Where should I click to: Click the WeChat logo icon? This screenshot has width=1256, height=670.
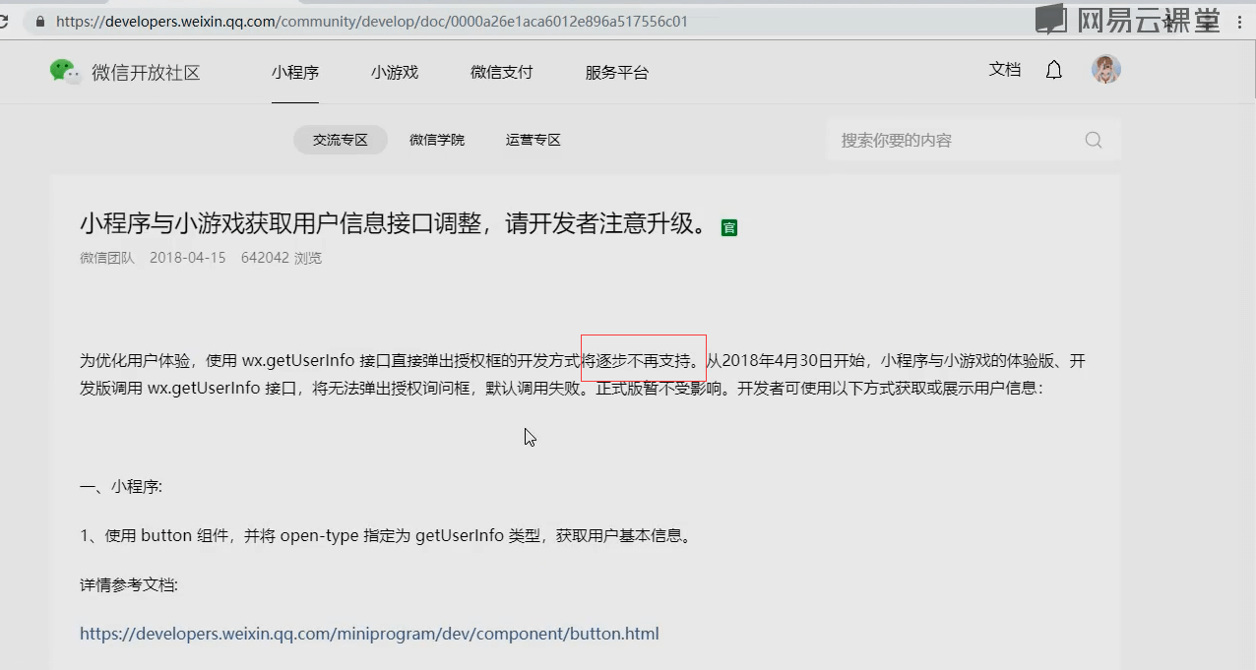[65, 71]
